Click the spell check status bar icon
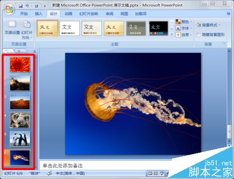The height and width of the screenshot is (179, 234). click(50, 173)
